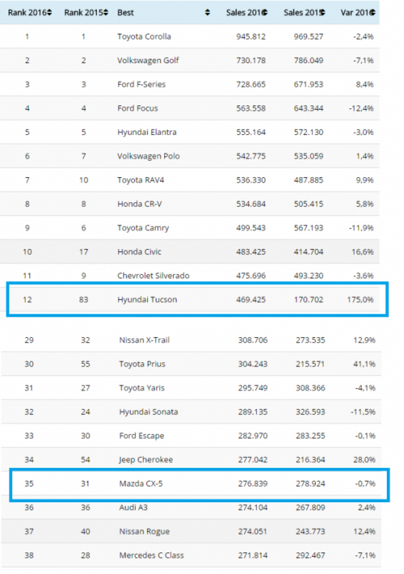Select highlighted Hyundai Tucson row
The image size is (404, 574).
pyautogui.click(x=197, y=300)
